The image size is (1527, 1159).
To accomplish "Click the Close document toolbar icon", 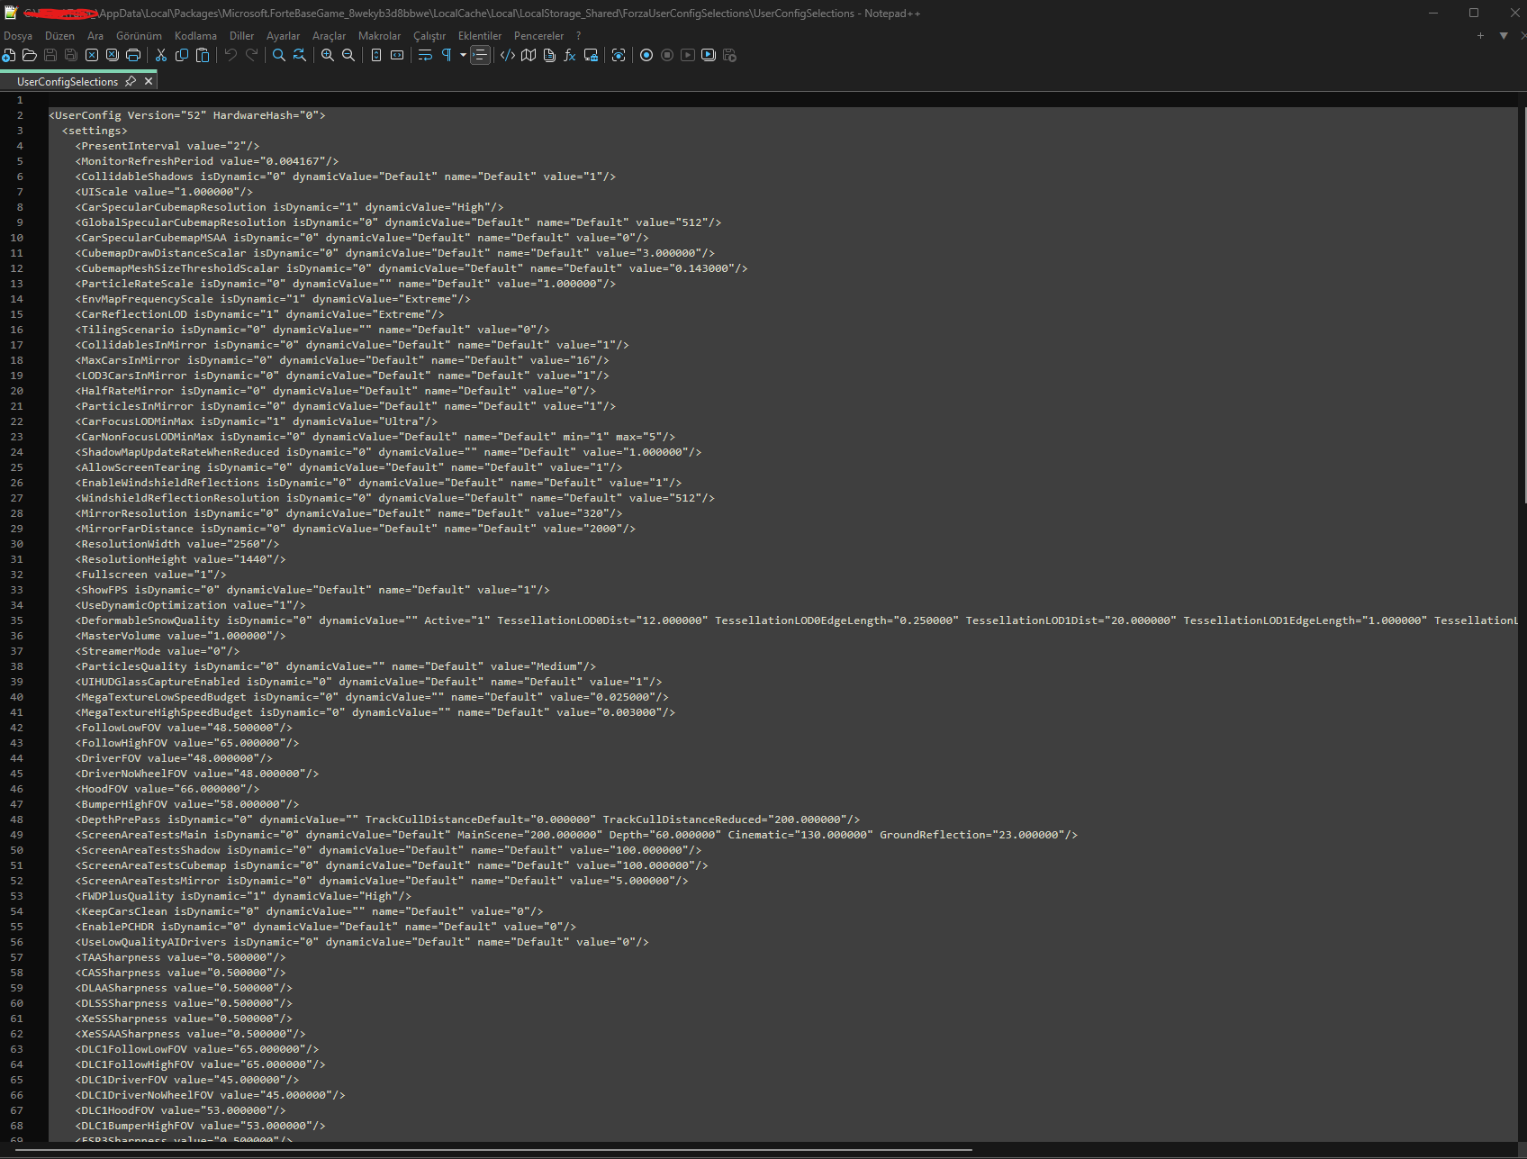I will click(92, 55).
